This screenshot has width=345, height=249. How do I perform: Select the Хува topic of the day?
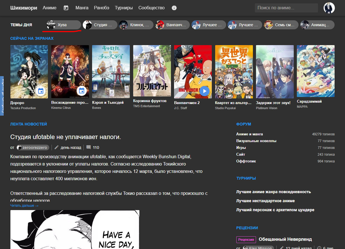[x=64, y=25]
